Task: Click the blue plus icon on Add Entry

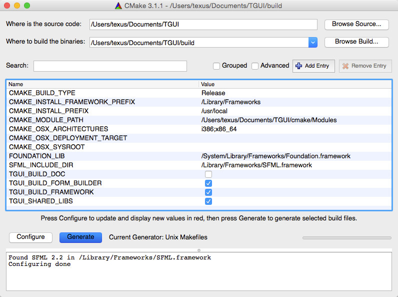Action: pos(299,66)
